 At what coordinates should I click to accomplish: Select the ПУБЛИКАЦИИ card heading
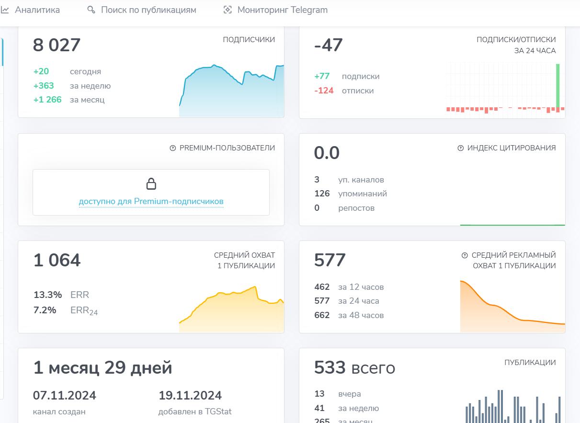click(x=530, y=363)
